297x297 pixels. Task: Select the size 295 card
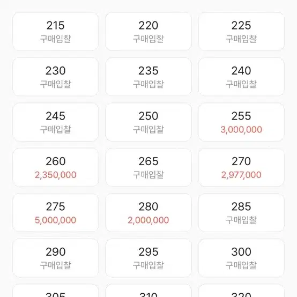[x=148, y=258]
